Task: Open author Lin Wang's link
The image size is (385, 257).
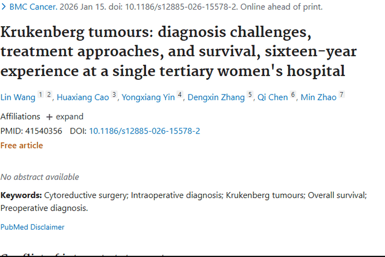Action: 18,97
